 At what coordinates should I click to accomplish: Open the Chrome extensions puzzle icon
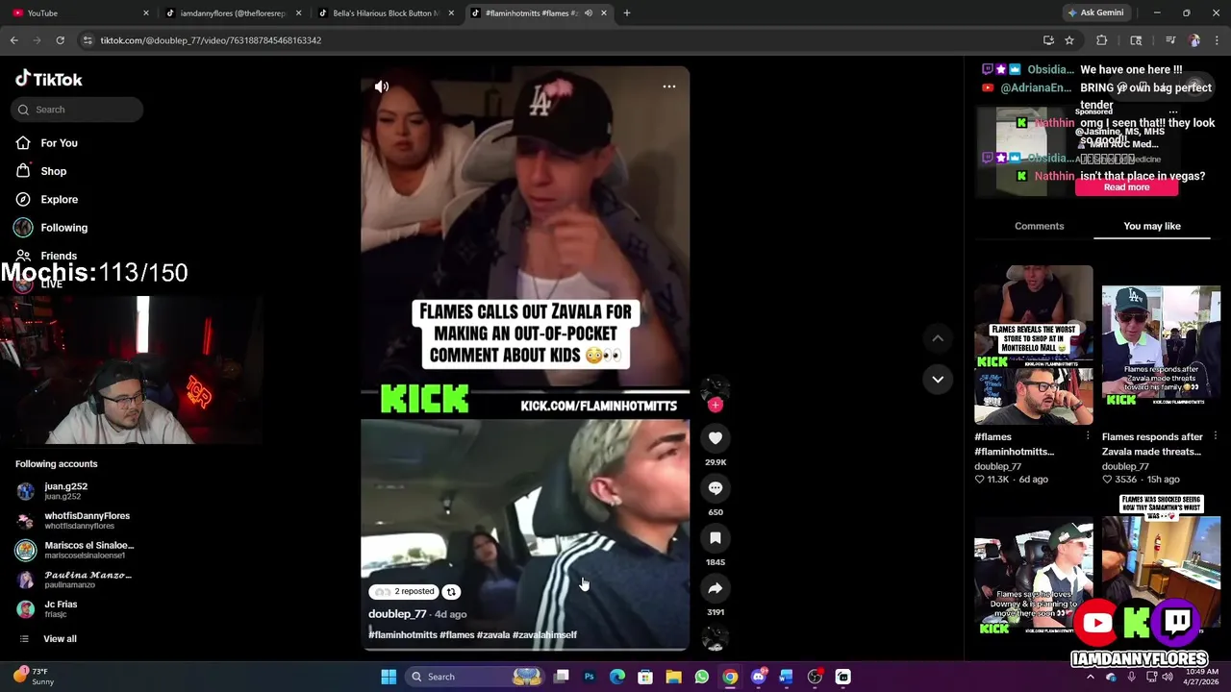point(1102,40)
